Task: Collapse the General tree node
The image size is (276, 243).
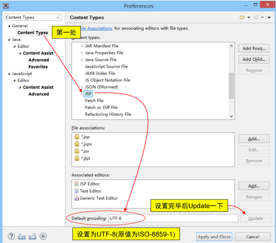Action: point(9,26)
